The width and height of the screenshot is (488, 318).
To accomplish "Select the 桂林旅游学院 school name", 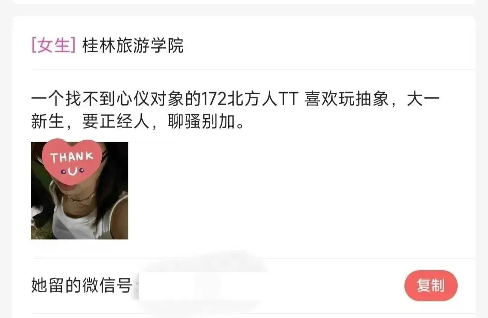I will [x=132, y=46].
